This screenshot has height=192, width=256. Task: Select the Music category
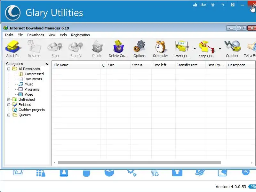tap(29, 84)
